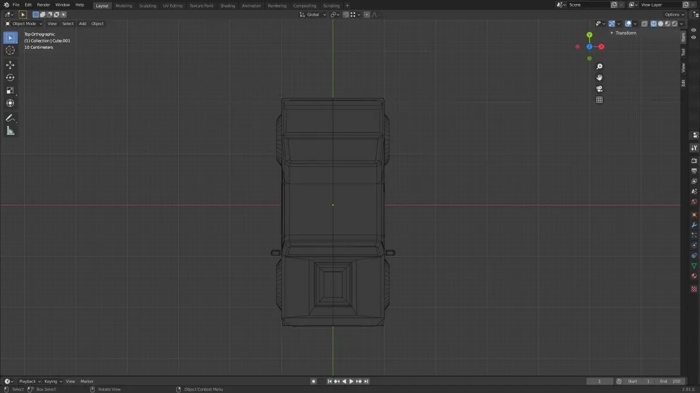
Task: Open the Tool properties tab (wrench-screwdriver icon)
Action: (694, 148)
